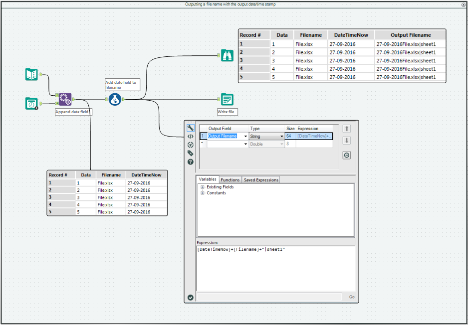Select the Text Input tool with the book icon
Screen dimensions: 468x325
(31, 74)
